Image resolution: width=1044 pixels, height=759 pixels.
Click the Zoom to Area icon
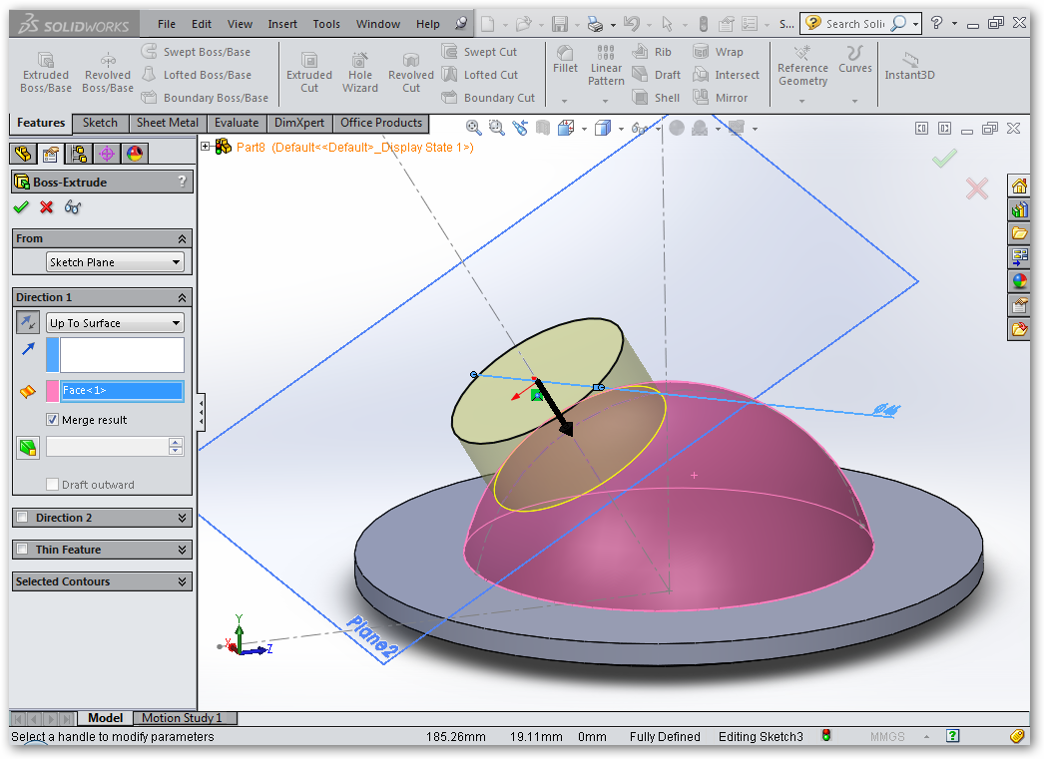coord(496,128)
